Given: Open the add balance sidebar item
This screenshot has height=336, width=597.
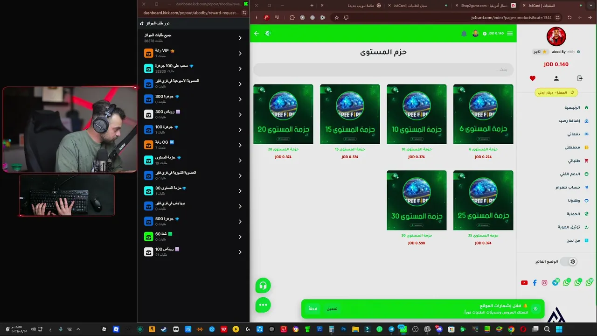Looking at the screenshot, I should pyautogui.click(x=574, y=121).
